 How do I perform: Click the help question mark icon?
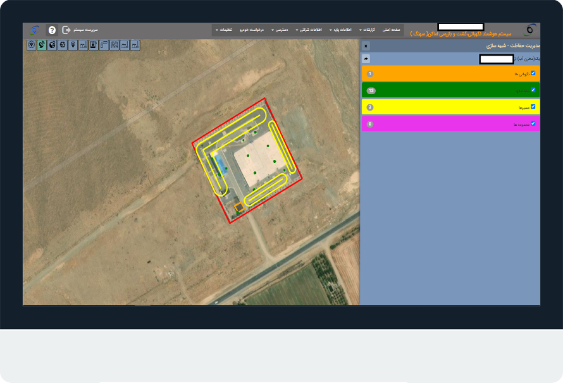(52, 30)
